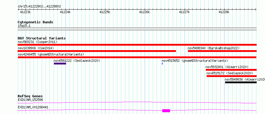Viewport: 265px width, 114px height.
Task: Open nsv5498340 (ByrskaBishop2022) label
Action: tap(213, 48)
